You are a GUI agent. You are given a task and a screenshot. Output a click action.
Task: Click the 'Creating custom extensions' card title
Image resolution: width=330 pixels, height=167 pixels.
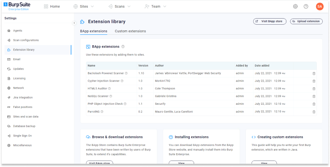[280, 137]
